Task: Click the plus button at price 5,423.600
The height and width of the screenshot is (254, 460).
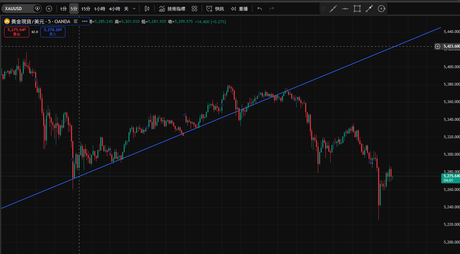Action: (x=437, y=46)
